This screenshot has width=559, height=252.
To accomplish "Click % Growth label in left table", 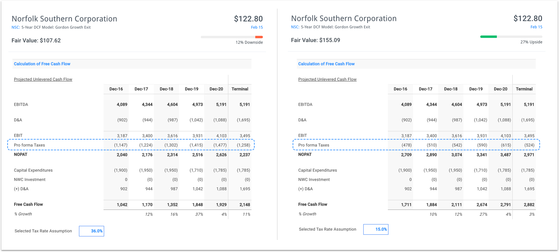I will tap(23, 214).
